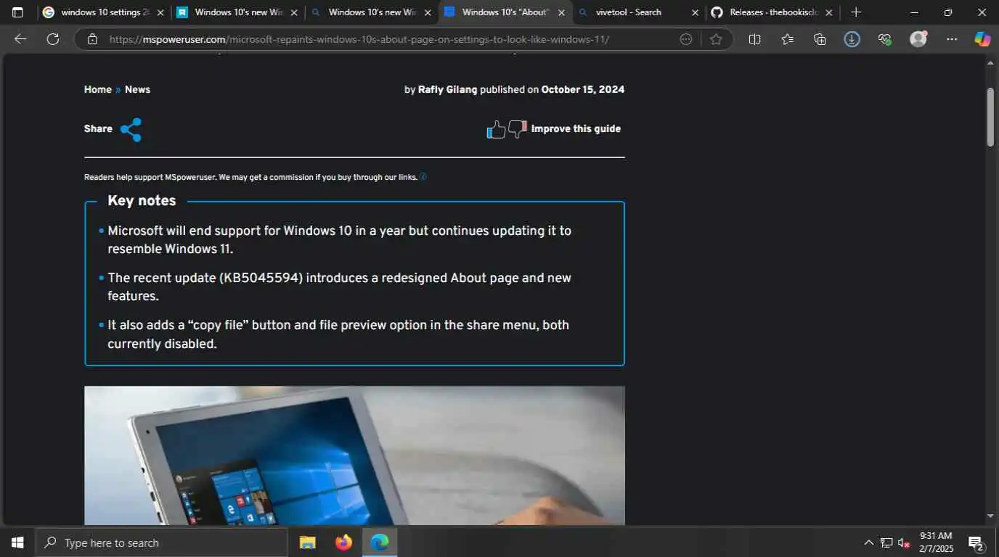Close the GitHub Releases tab
Image resolution: width=999 pixels, height=557 pixels.
[x=828, y=12]
